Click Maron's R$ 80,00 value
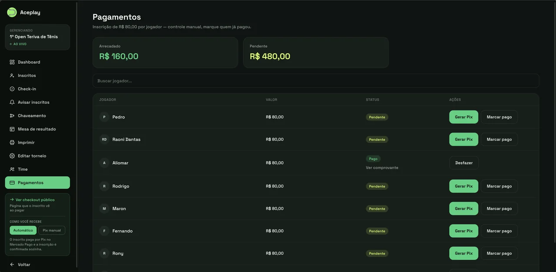The height and width of the screenshot is (272, 556). [x=275, y=209]
